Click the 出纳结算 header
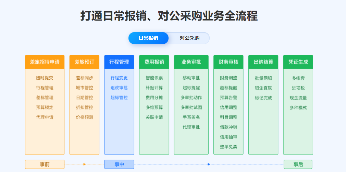Screen dimensions: 346x172 pos(263,62)
